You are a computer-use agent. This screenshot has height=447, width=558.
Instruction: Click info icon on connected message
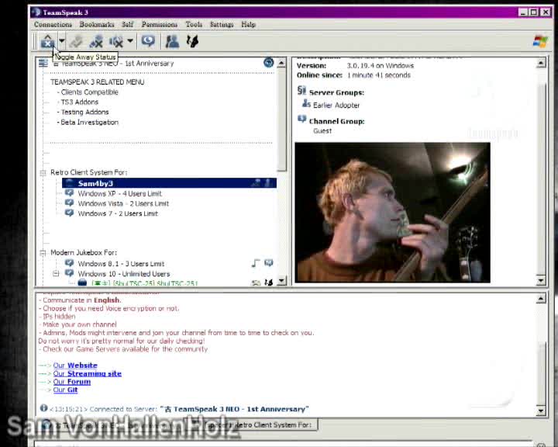pos(43,407)
